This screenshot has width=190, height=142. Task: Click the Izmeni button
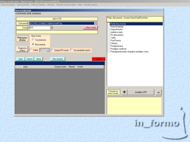coord(29,59)
